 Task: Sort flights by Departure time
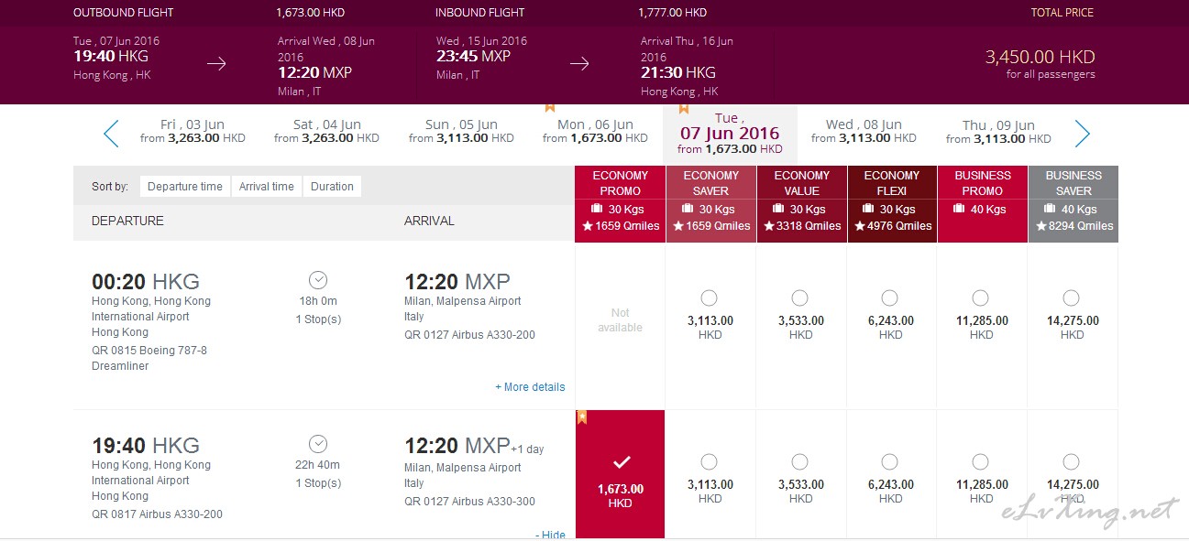point(185,187)
